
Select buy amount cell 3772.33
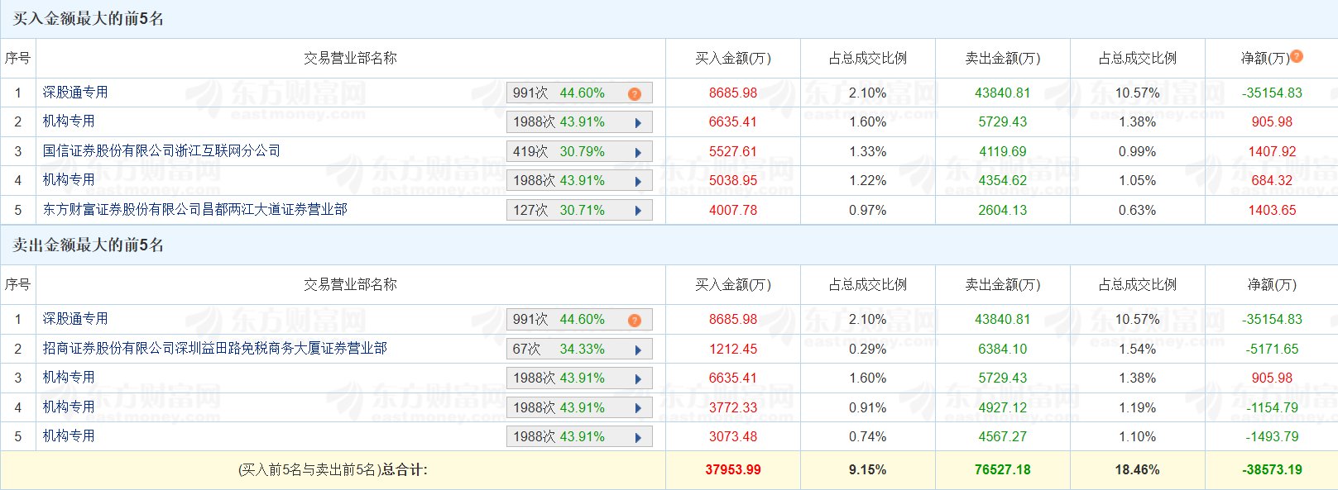click(733, 407)
